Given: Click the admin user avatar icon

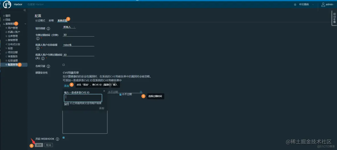Looking at the screenshot, I should (323, 5).
